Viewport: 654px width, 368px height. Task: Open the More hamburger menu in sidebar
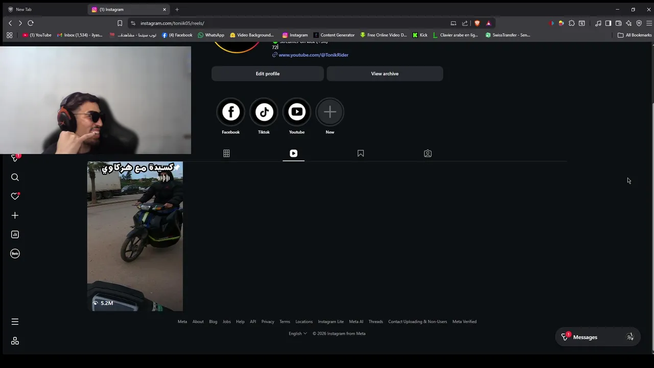pos(15,321)
